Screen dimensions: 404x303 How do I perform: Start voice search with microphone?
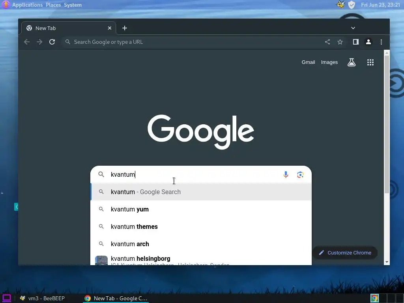pyautogui.click(x=286, y=174)
